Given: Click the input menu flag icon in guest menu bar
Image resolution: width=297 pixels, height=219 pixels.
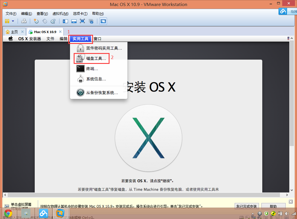Looking at the screenshot, I should click(x=288, y=38).
